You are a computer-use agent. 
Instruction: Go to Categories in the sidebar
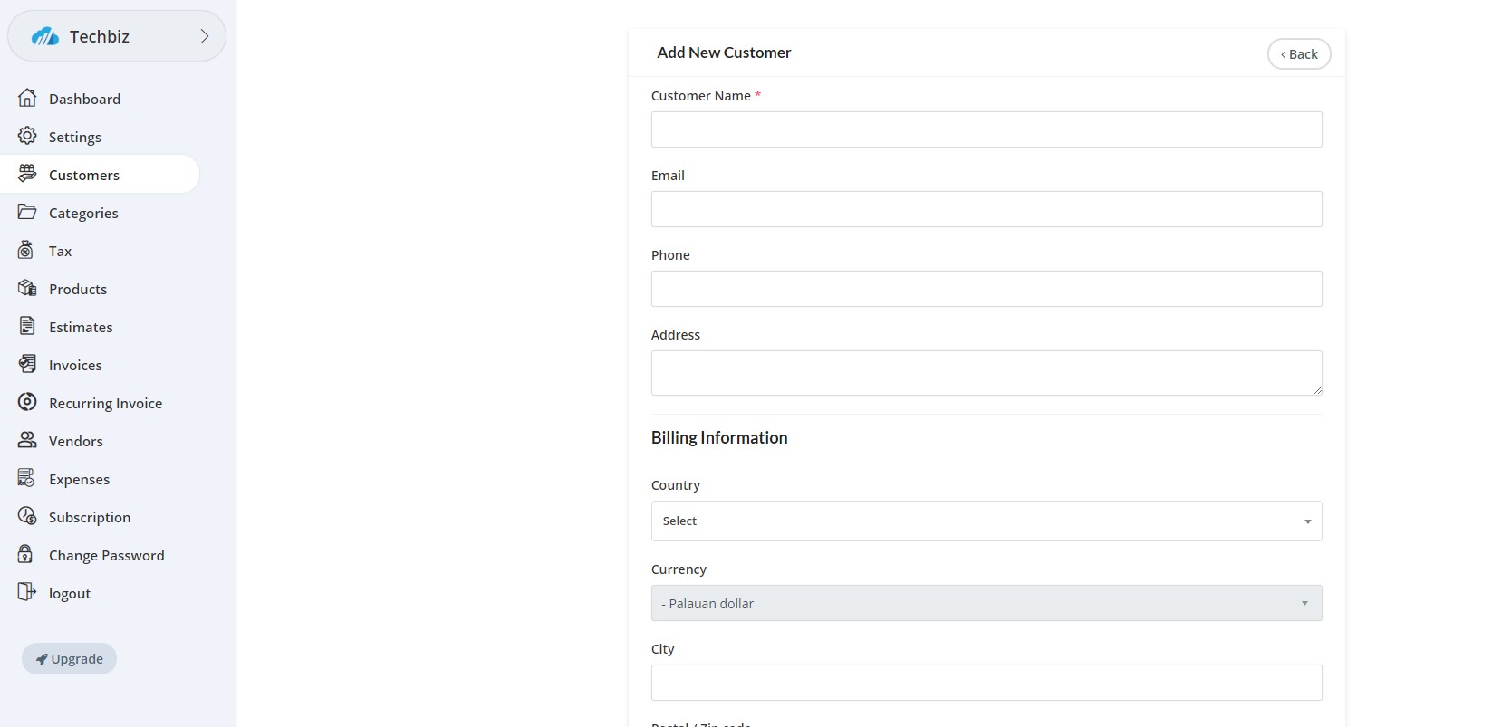pyautogui.click(x=83, y=214)
